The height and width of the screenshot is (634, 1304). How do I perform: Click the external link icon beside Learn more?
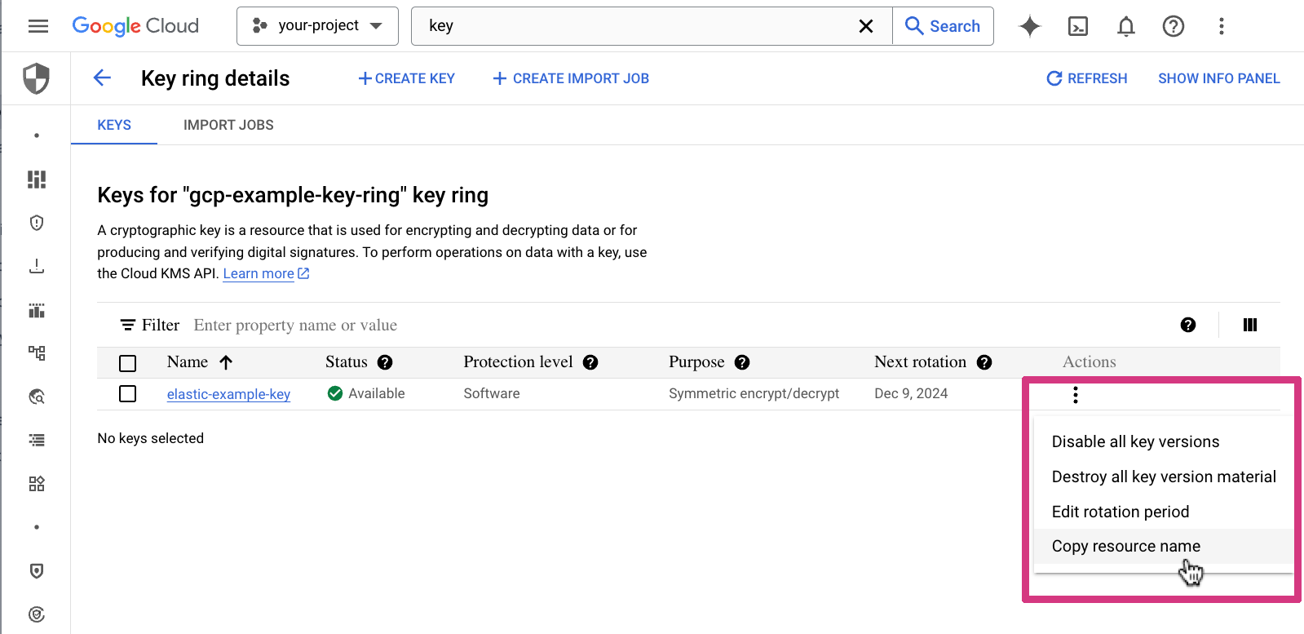point(303,273)
